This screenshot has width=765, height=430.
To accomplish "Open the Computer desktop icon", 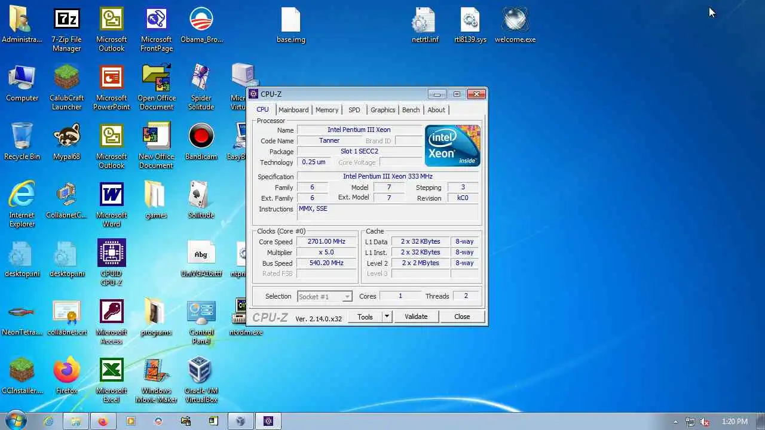I will point(22,84).
